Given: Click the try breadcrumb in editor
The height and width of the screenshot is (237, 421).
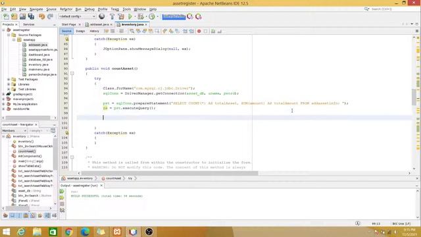Looking at the screenshot, I should click(x=130, y=178).
